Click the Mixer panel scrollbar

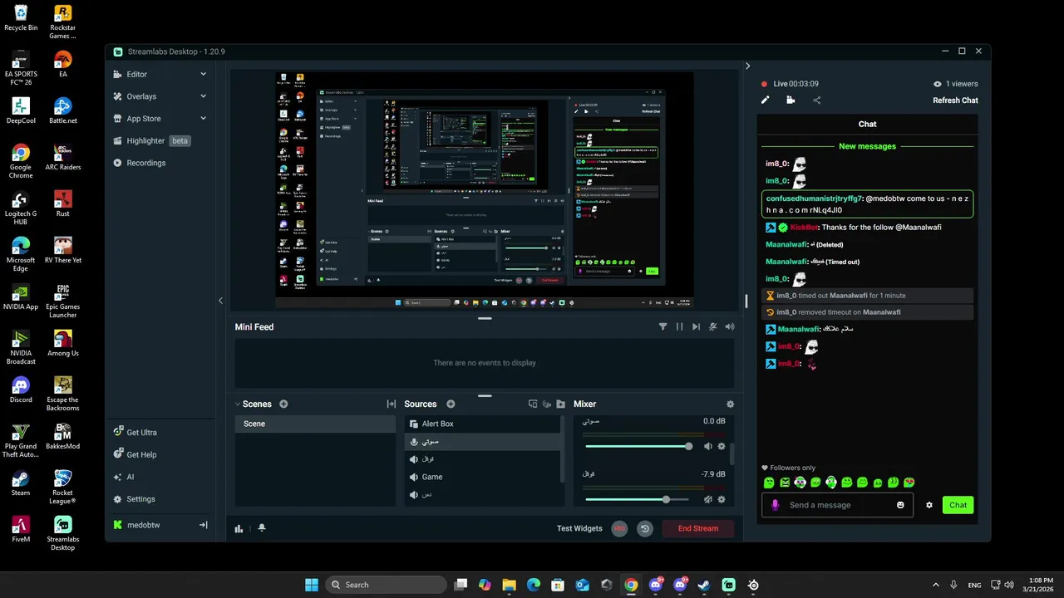pyautogui.click(x=732, y=453)
